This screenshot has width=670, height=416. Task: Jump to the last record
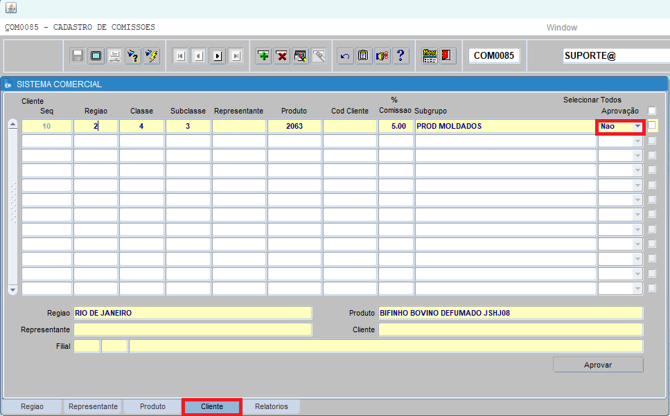[236, 56]
